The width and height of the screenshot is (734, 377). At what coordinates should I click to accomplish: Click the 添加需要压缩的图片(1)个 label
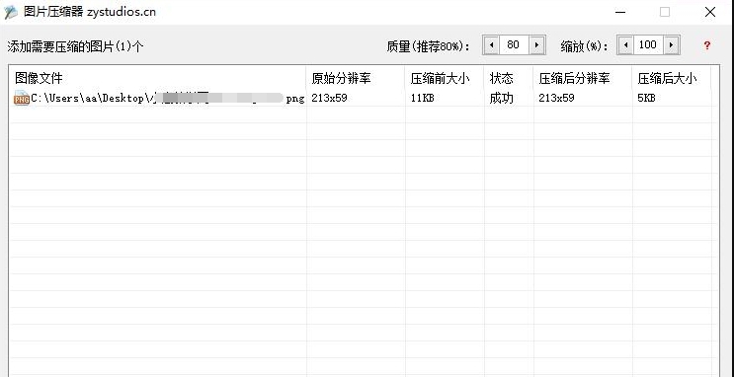75,46
